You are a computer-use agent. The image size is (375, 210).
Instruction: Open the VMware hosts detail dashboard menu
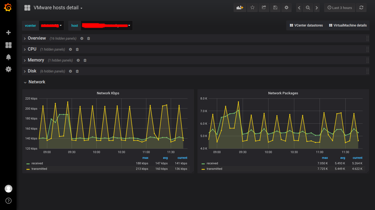coord(58,8)
